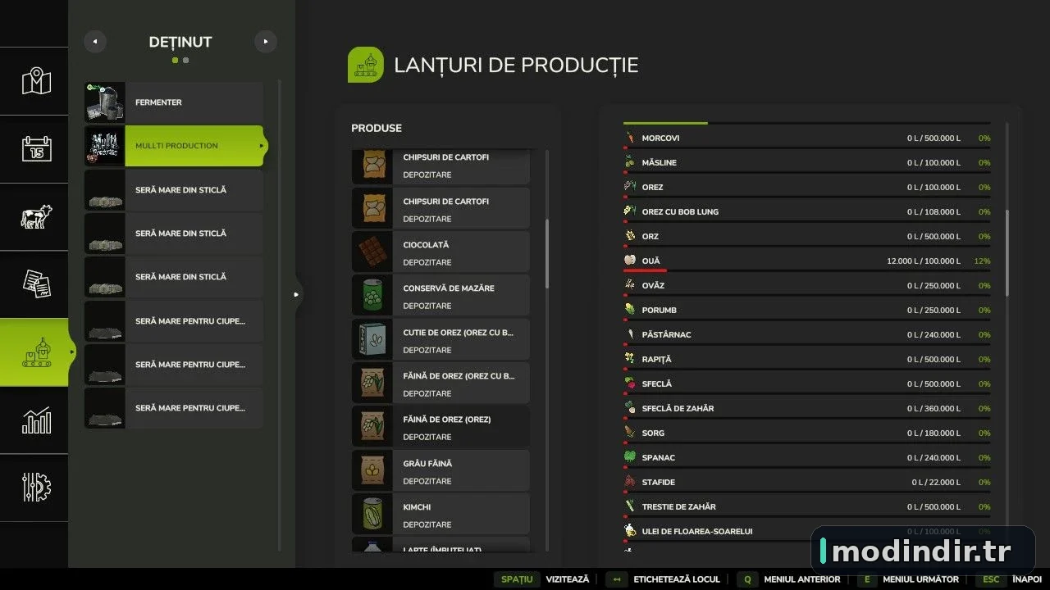Viewport: 1050px width, 590px height.
Task: Click Etichetează Locul key hint
Action: pyautogui.click(x=663, y=579)
